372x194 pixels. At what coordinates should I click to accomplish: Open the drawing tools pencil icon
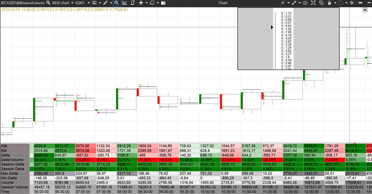point(105,3)
